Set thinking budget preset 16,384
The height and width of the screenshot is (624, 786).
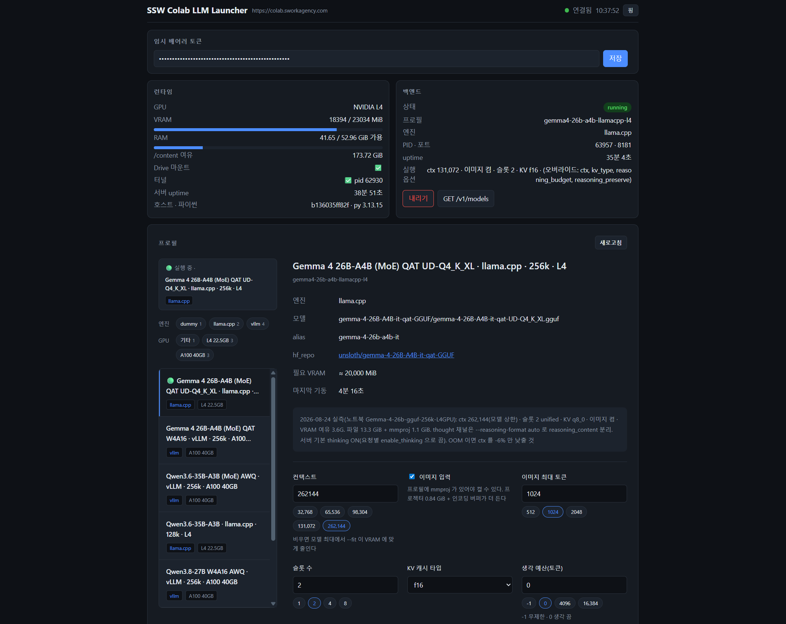[590, 603]
